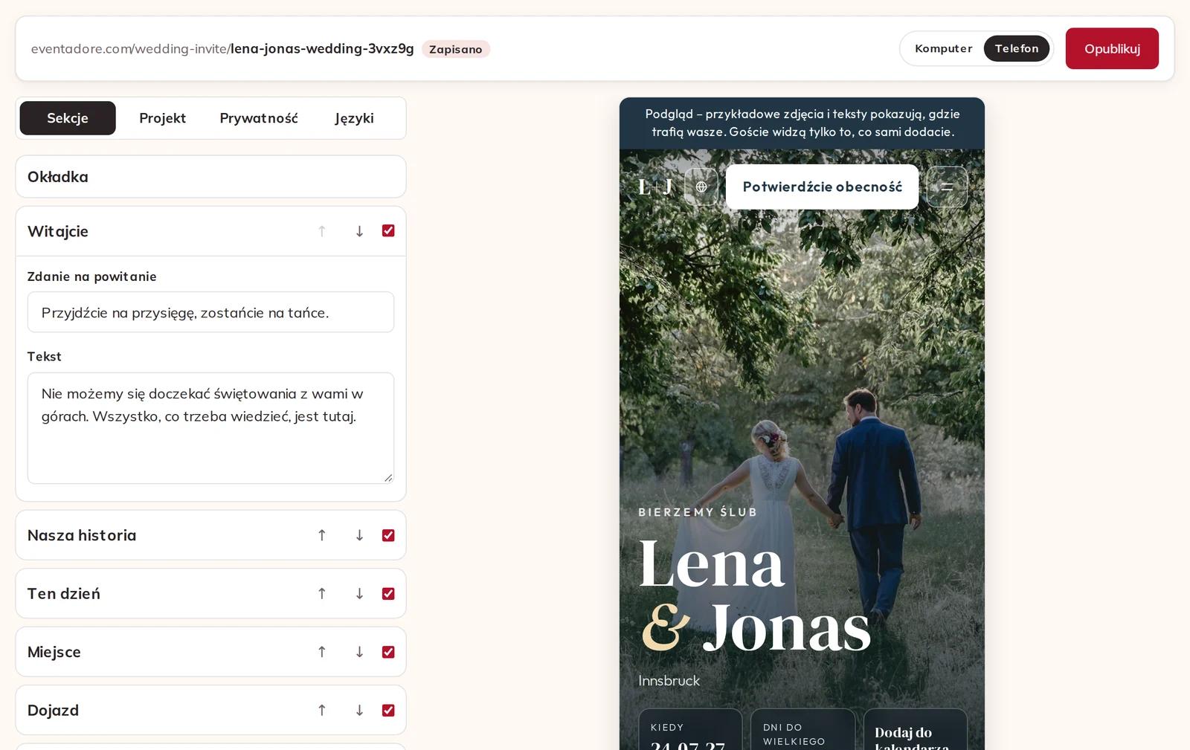1190x750 pixels.
Task: Select the Telefon preview mode
Action: point(1017,48)
